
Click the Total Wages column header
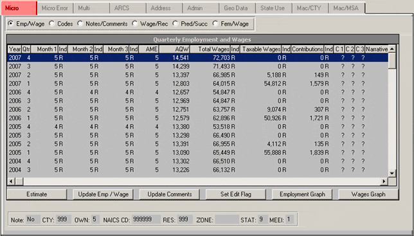coord(210,49)
